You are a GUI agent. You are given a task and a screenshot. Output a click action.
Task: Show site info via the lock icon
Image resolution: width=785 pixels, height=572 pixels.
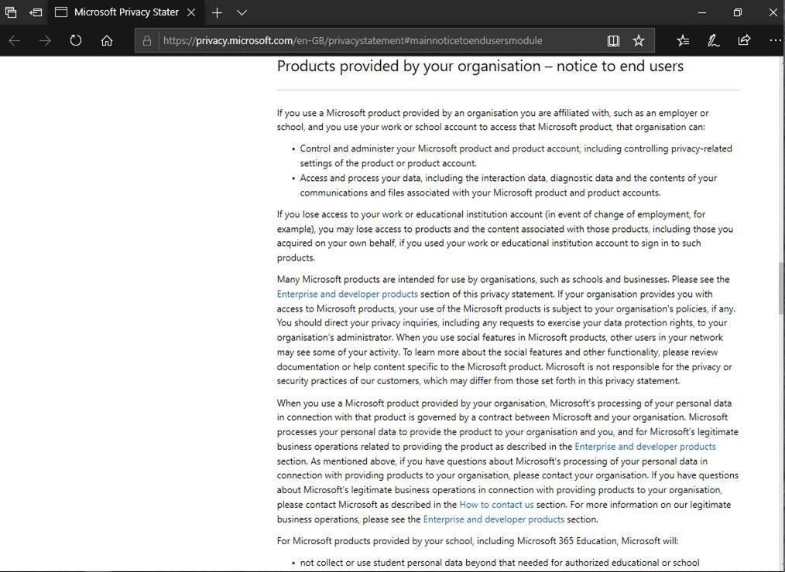click(147, 40)
